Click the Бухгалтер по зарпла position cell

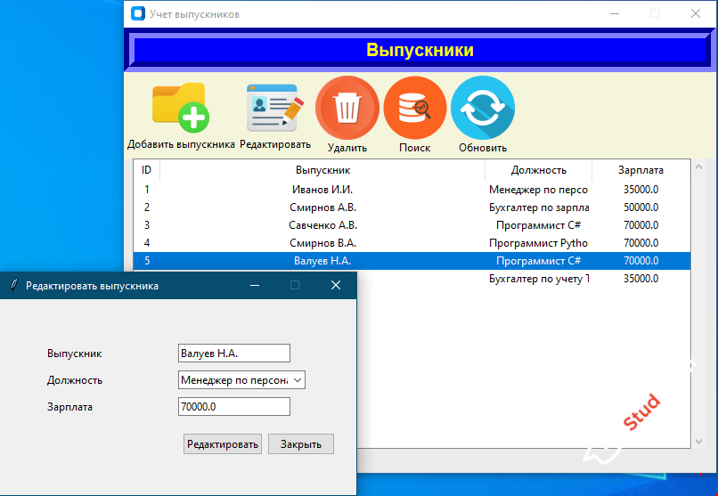coord(539,207)
